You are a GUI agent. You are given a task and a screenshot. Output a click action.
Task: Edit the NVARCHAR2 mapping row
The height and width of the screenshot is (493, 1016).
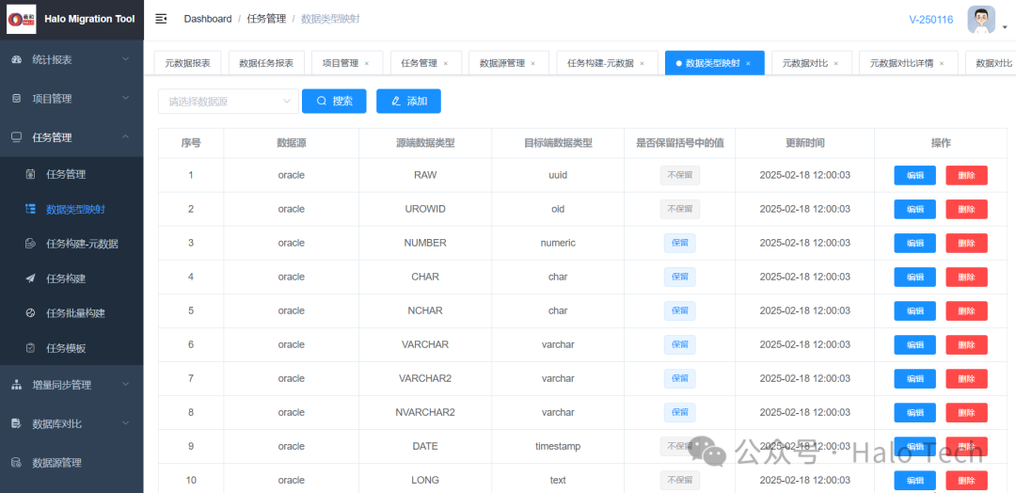(915, 413)
